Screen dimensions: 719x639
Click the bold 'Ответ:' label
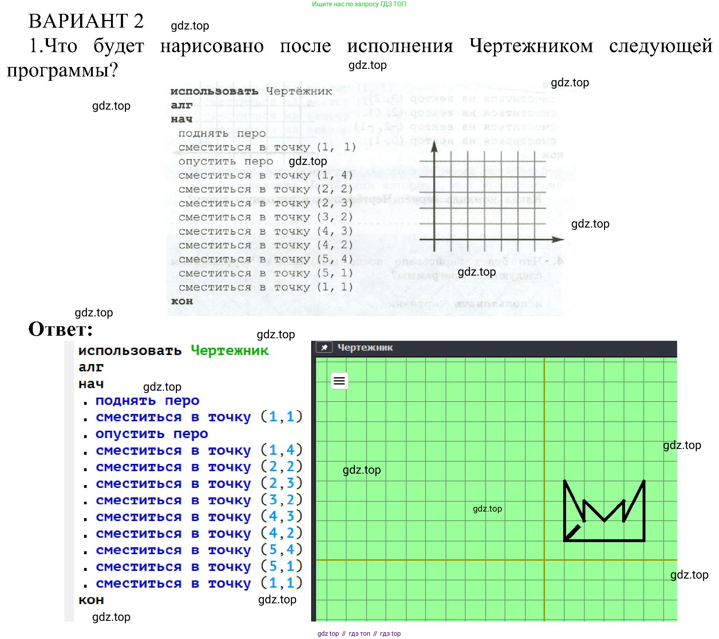pos(60,329)
